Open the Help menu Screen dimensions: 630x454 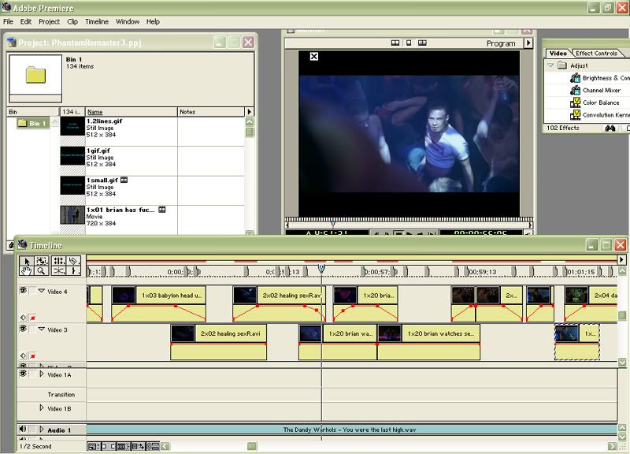(x=153, y=22)
